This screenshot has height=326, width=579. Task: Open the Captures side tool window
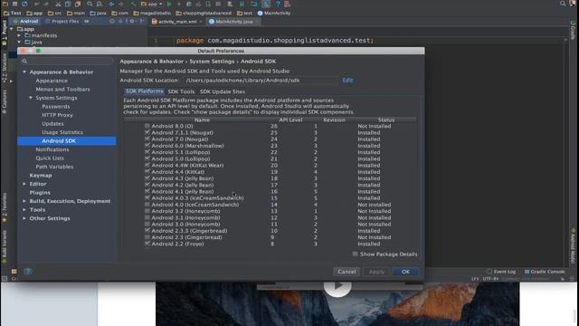click(x=5, y=101)
